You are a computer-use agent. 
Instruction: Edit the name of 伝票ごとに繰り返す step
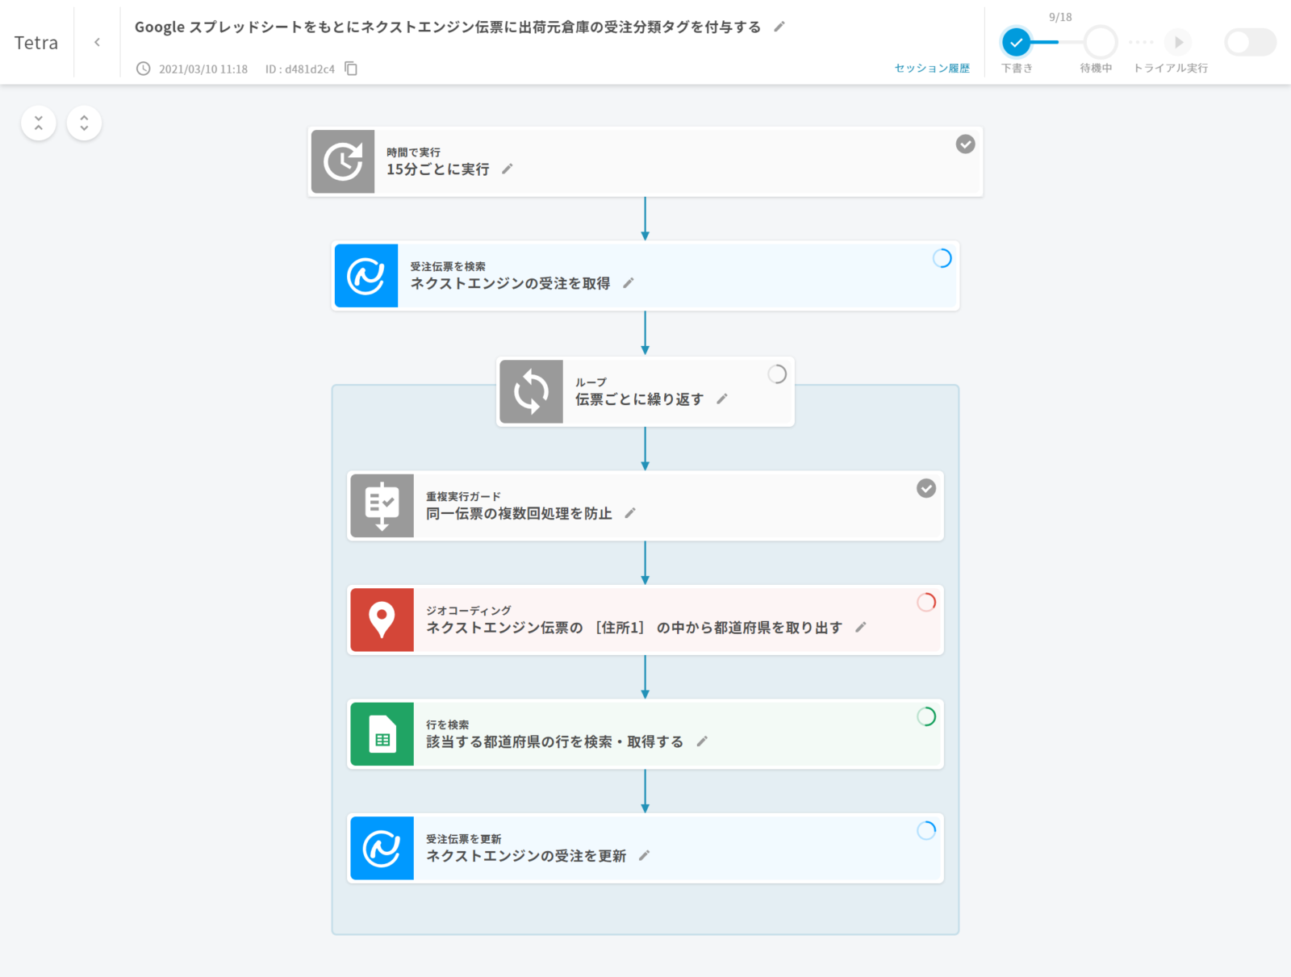click(722, 399)
